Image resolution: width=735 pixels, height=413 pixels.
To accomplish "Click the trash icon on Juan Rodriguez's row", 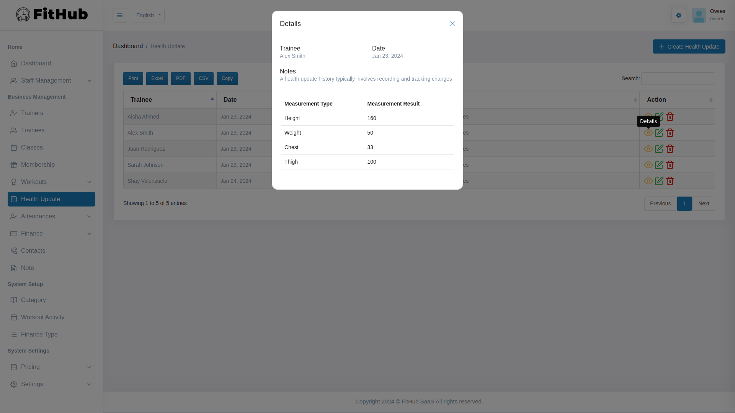I will 670,149.
